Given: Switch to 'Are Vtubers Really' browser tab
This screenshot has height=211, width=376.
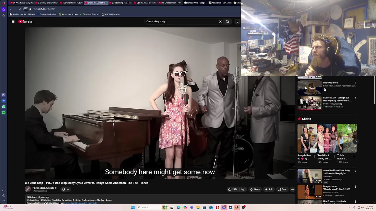Looking at the screenshot, I should click(x=22, y=3).
